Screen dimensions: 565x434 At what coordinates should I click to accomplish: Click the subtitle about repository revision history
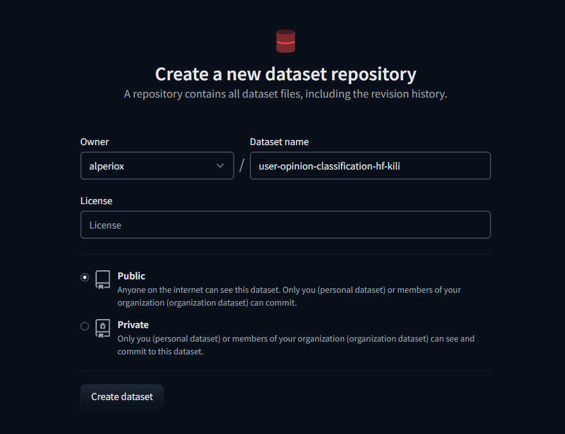286,94
